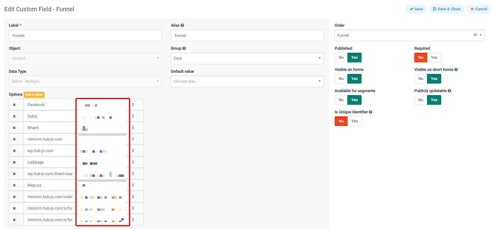Clear Funnel selection in Order field

475,35
